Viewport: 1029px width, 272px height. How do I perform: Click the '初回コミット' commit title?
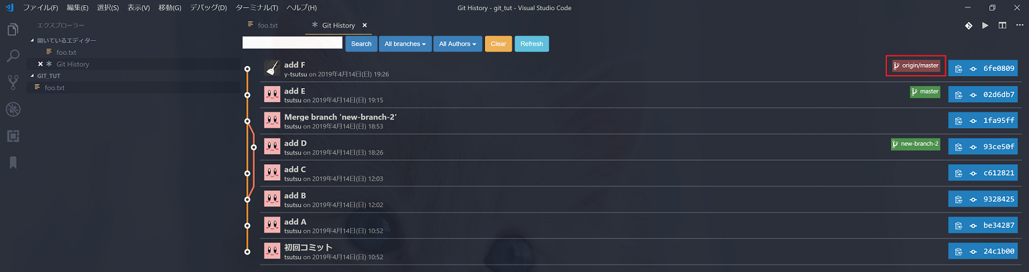click(x=308, y=247)
